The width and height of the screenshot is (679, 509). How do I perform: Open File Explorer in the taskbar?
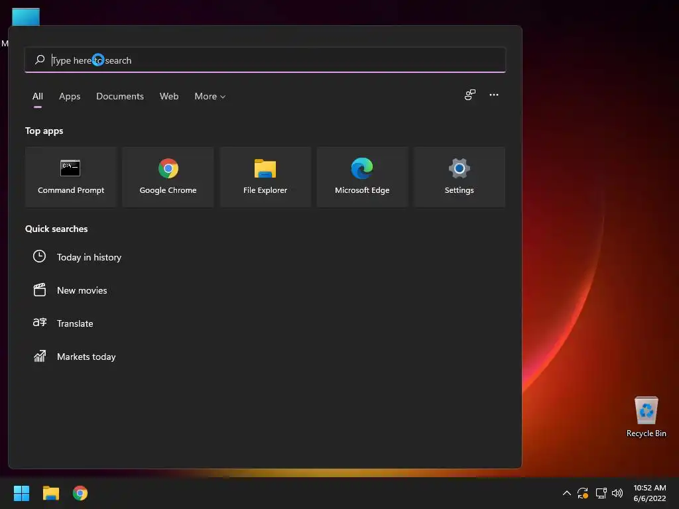coord(50,493)
